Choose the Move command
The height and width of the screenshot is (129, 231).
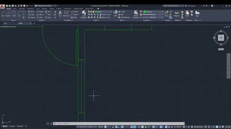tap(31, 11)
